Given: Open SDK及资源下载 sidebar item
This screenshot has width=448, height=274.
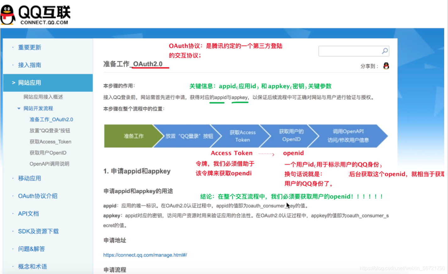Looking at the screenshot, I should [38, 231].
